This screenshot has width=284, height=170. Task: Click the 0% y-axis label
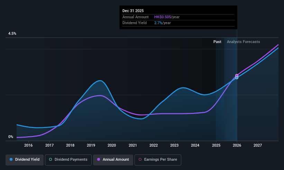pyautogui.click(x=11, y=137)
